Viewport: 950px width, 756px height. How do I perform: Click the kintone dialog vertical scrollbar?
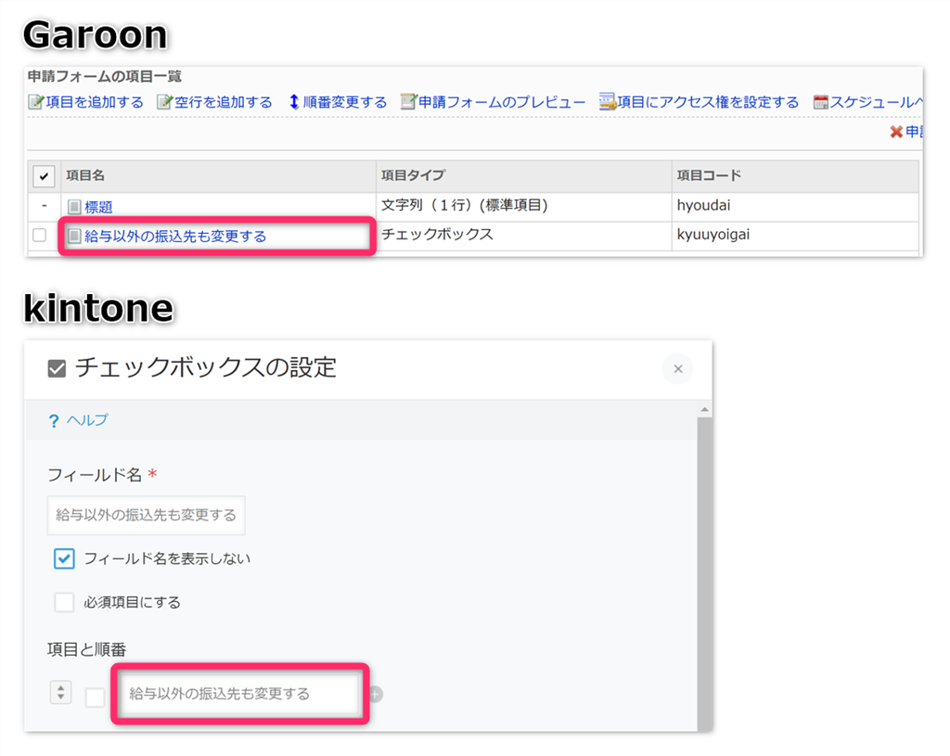point(704,572)
